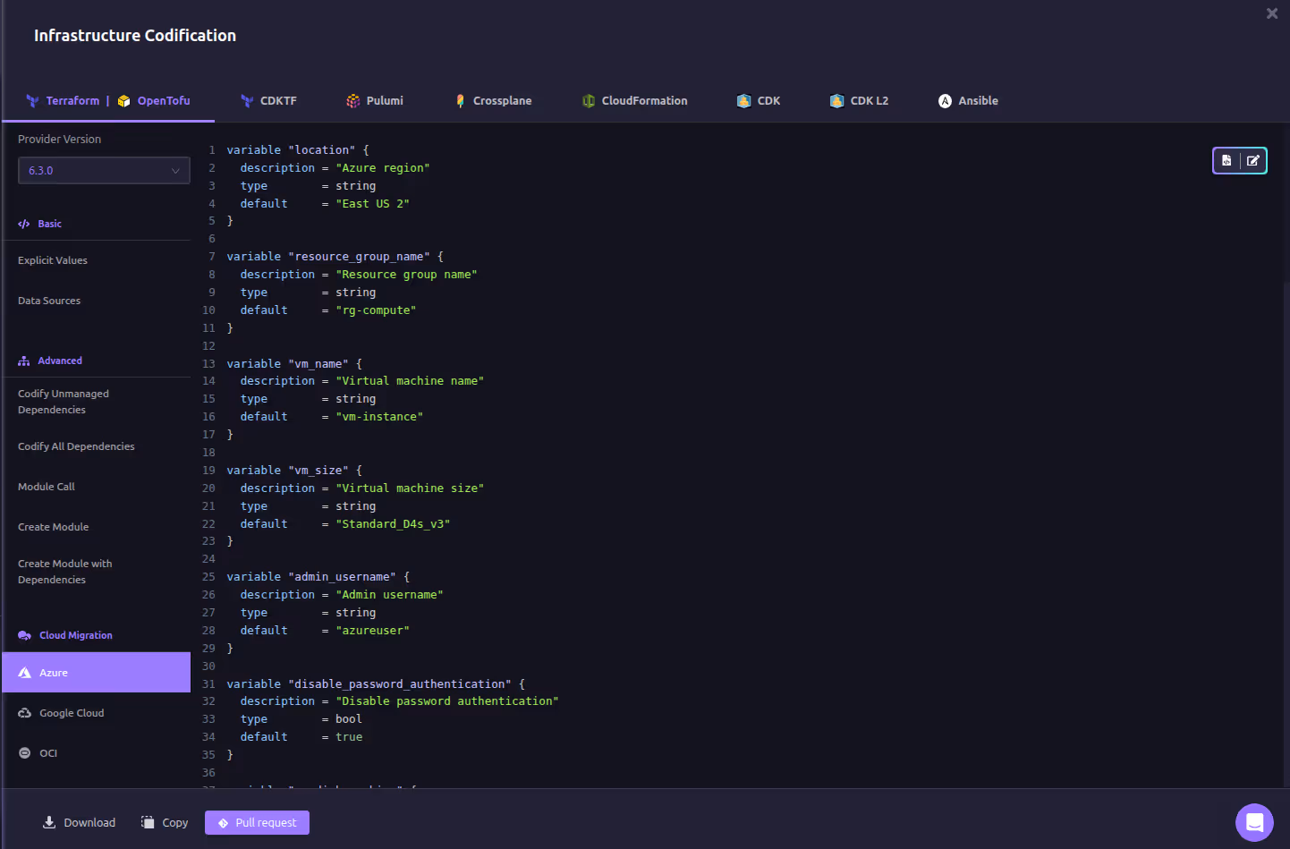
Task: Click the "azureuser" default value
Action: (x=372, y=631)
